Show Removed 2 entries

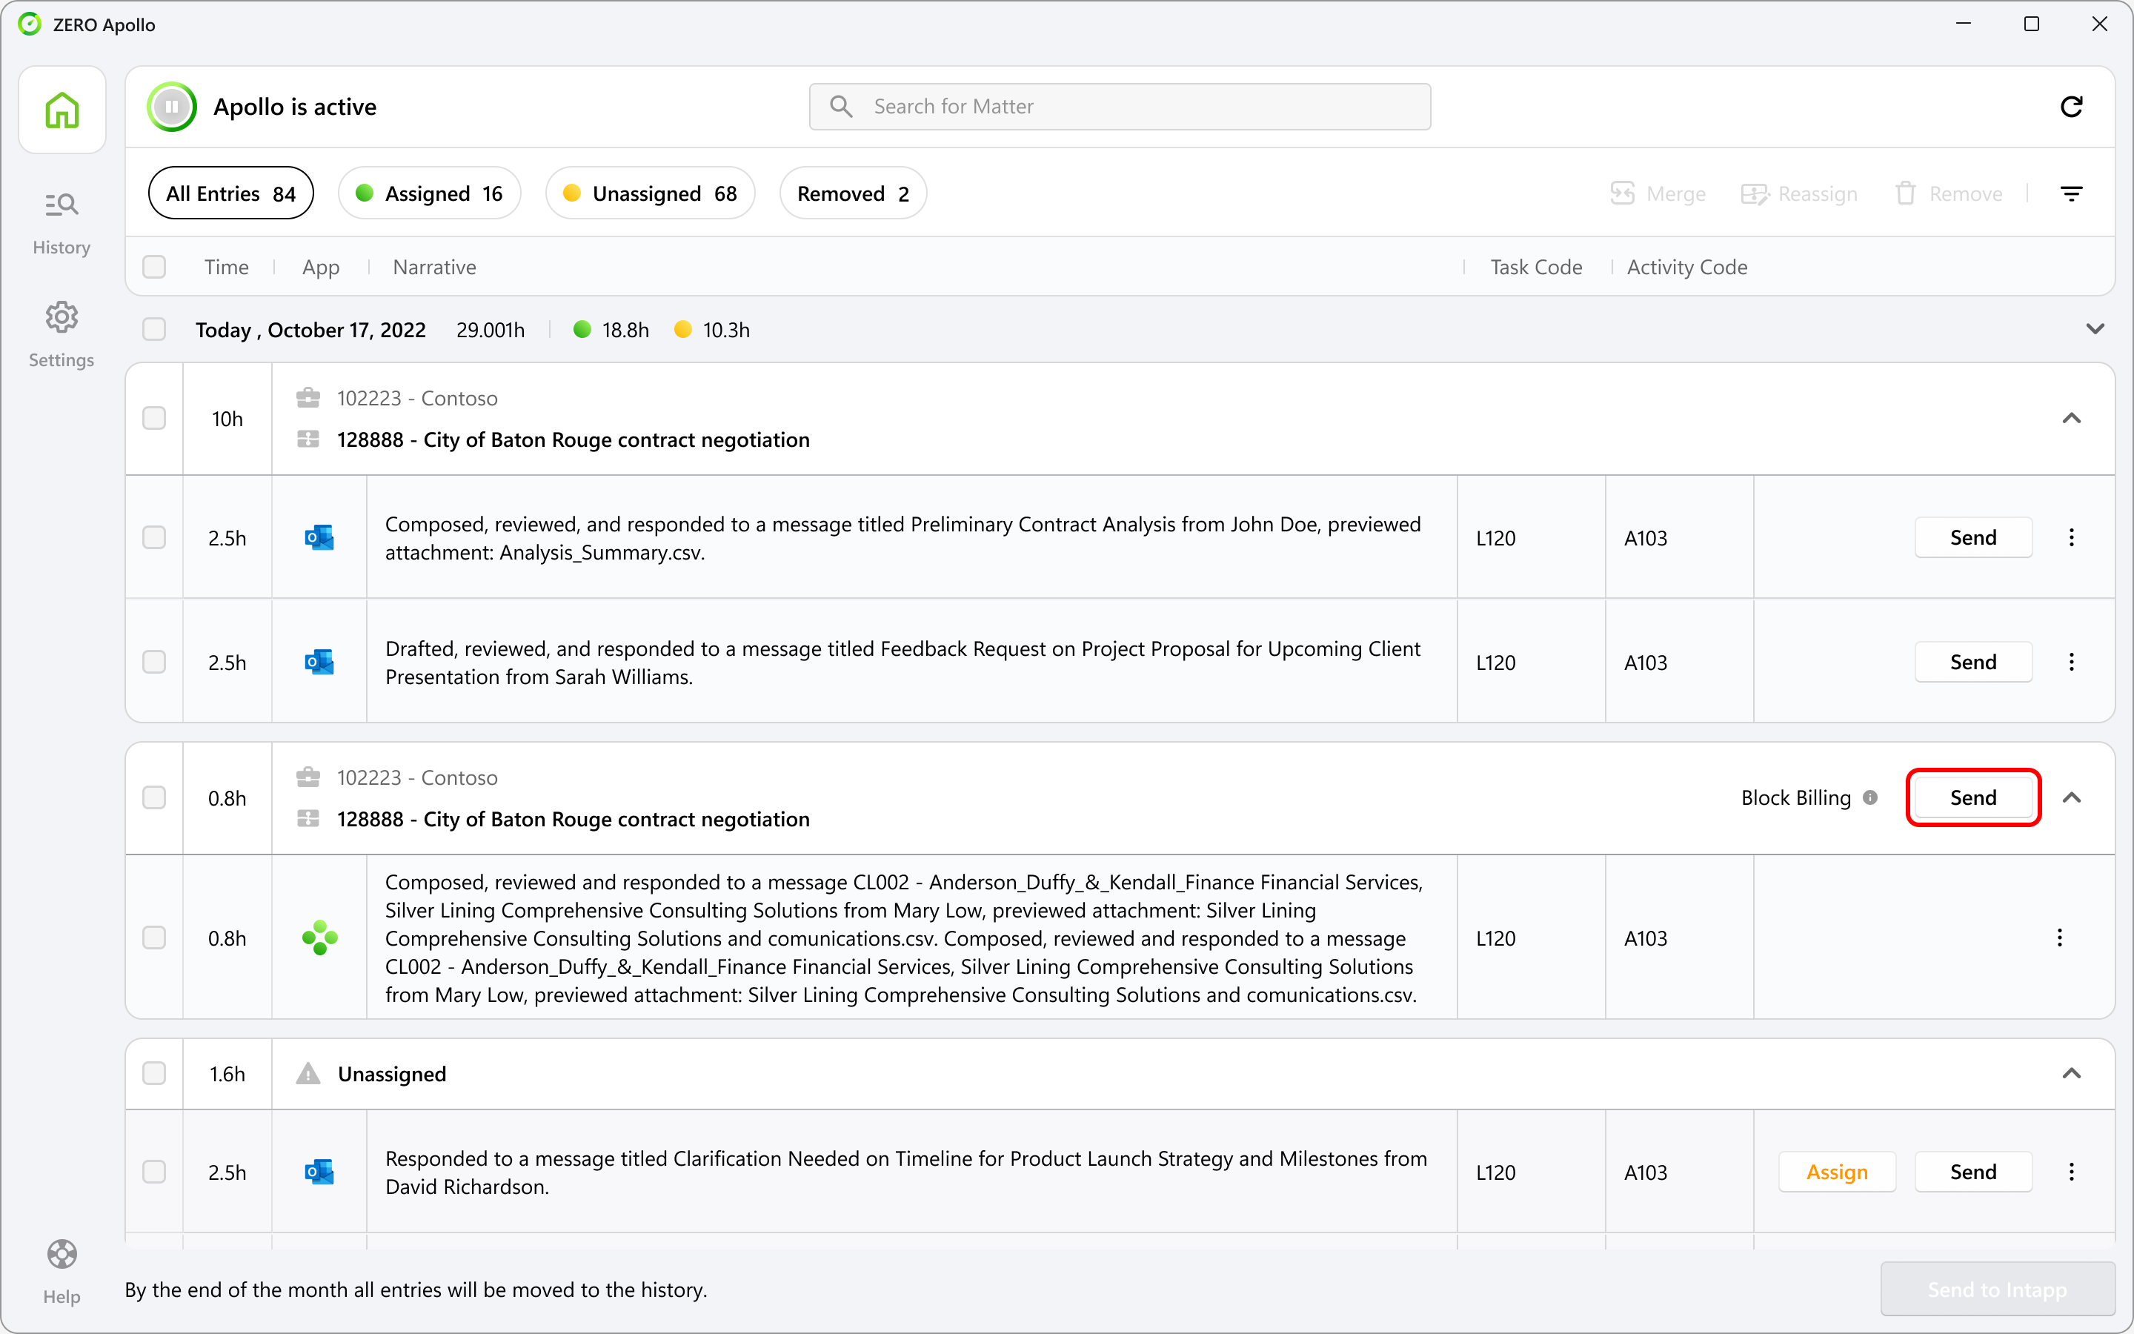click(853, 193)
